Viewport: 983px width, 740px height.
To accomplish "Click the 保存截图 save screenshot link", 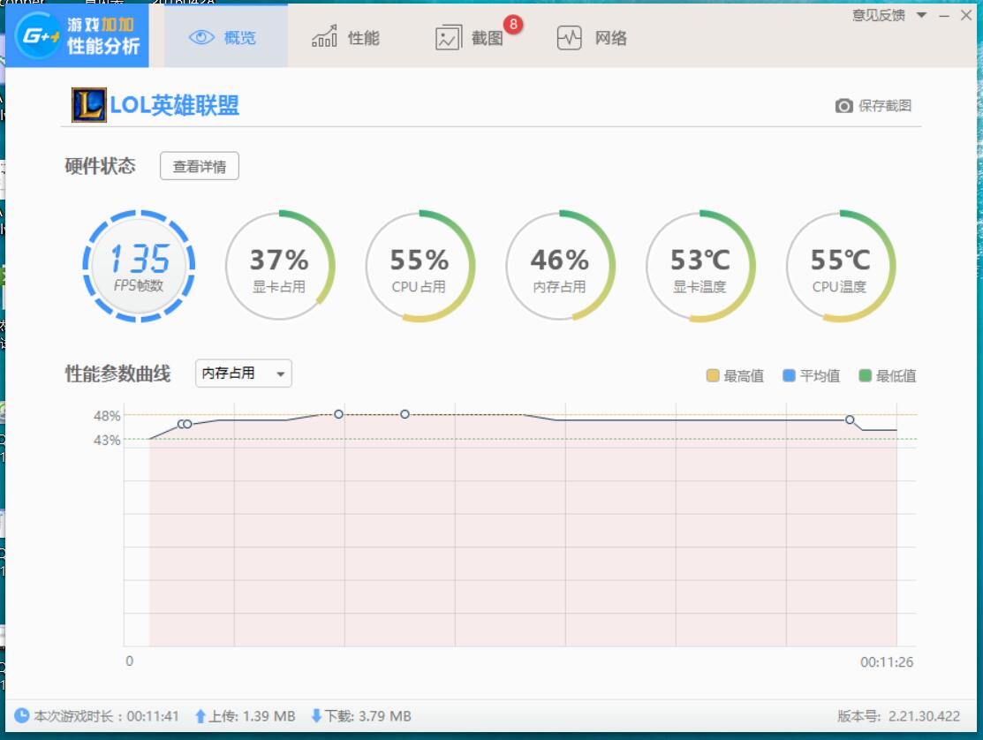I will [x=885, y=105].
